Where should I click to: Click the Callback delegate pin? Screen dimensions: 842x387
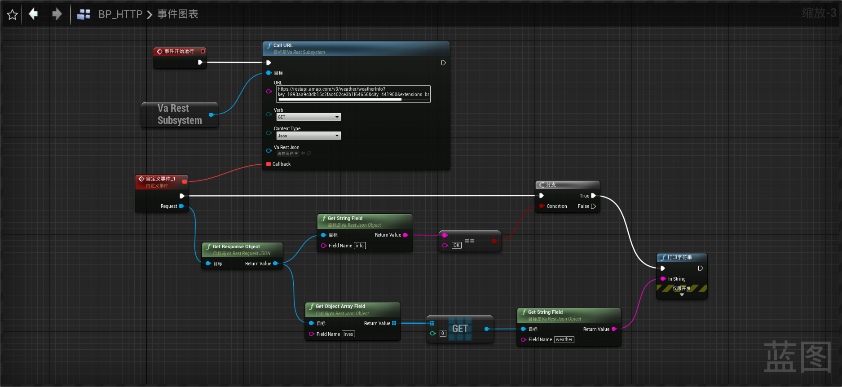coord(269,164)
